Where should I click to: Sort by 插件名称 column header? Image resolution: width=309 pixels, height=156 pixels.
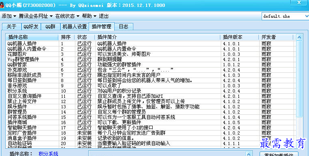coord(32,37)
